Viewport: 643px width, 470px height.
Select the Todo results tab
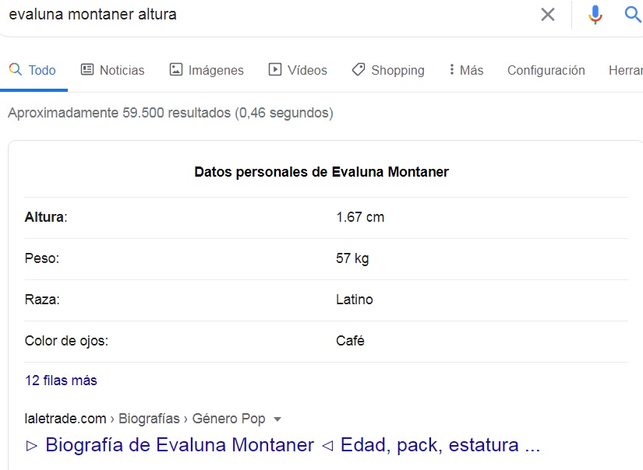(x=33, y=70)
